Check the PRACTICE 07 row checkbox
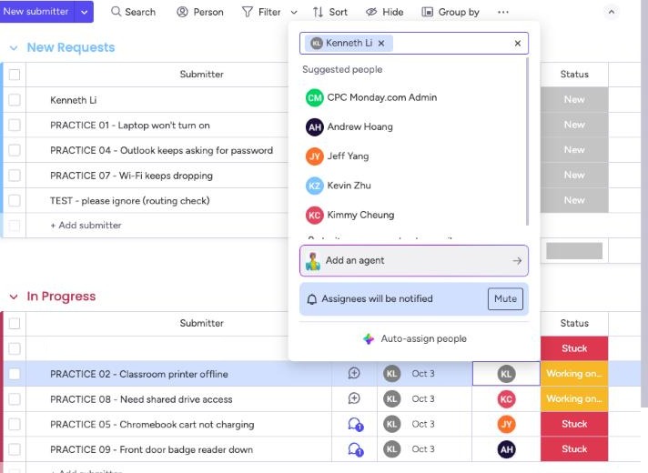 pos(15,176)
